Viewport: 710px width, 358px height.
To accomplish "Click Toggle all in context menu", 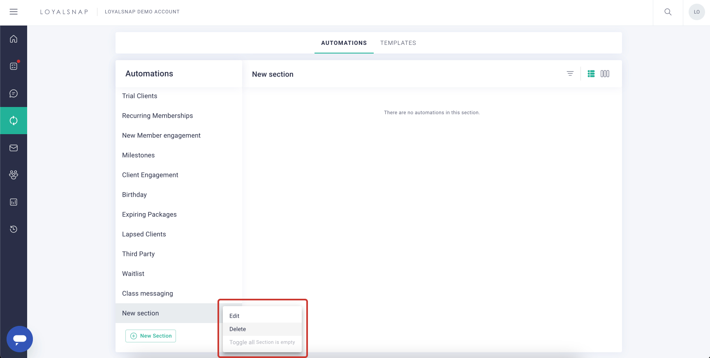I will point(262,342).
